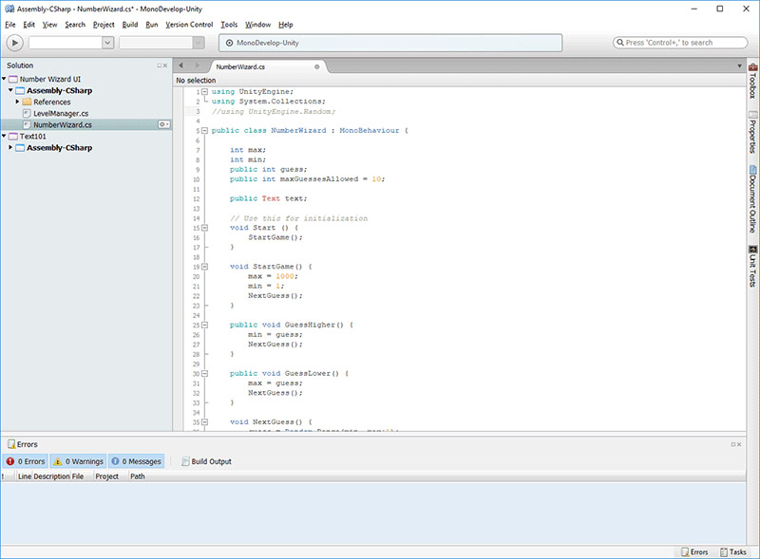Click the Build Output button

coord(206,461)
